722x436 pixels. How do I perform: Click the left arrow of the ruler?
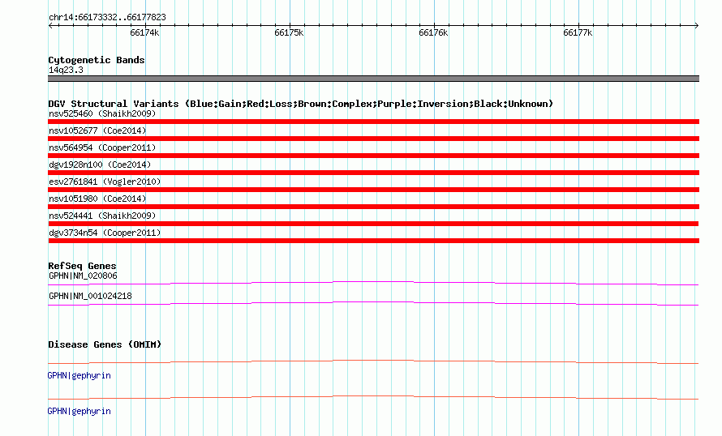tap(50, 26)
